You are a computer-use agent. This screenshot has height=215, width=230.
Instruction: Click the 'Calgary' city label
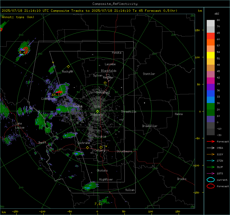[100, 150]
